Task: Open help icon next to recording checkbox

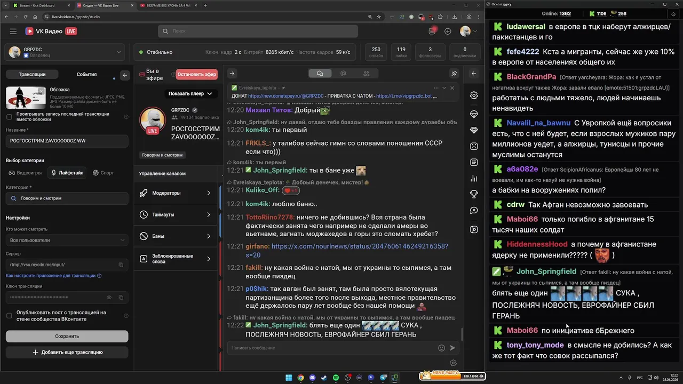Action: (x=126, y=117)
